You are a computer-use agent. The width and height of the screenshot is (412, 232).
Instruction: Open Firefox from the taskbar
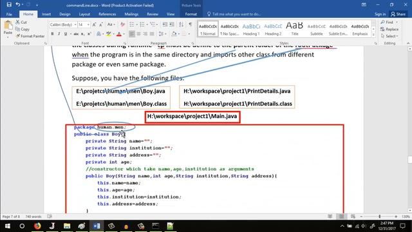click(37, 226)
